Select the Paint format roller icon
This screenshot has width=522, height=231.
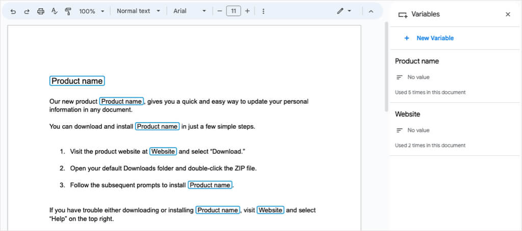tap(68, 11)
